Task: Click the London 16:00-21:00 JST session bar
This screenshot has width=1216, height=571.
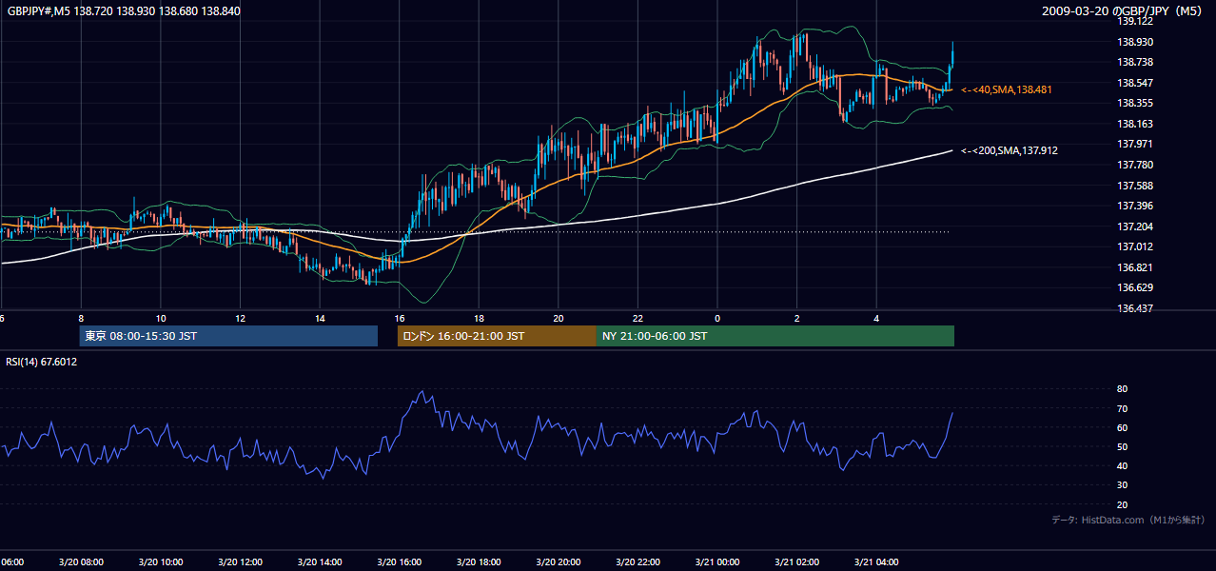Action: click(x=497, y=336)
